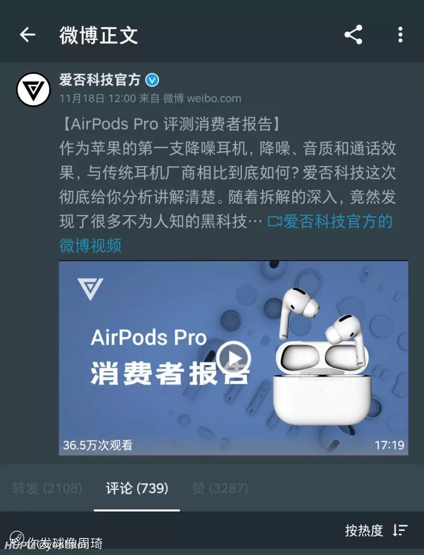The width and height of the screenshot is (424, 555).
Task: Switch to the 赞 (3287) tab
Action: [220, 488]
